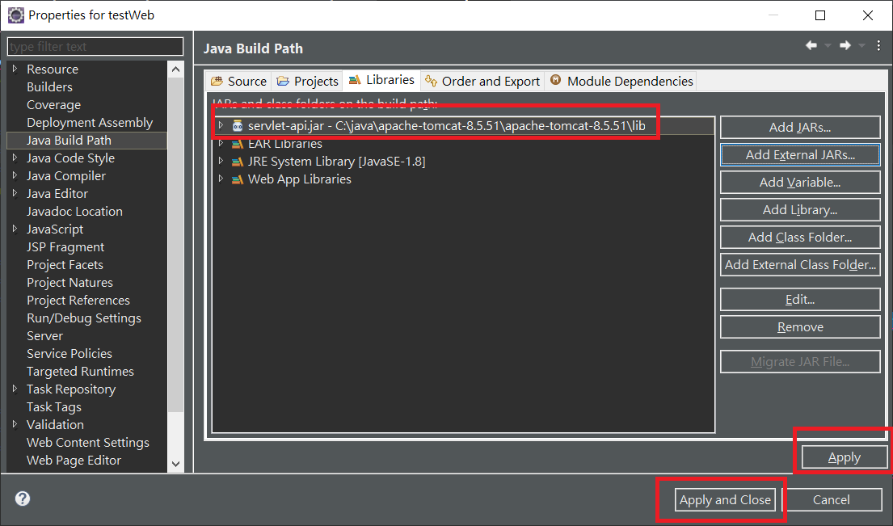Screen dimensions: 893x526
Task: Open the view menu with three dots
Action: 878,46
